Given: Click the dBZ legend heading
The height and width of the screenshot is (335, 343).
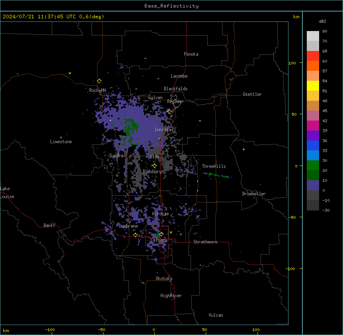Looking at the screenshot, I should (x=322, y=21).
